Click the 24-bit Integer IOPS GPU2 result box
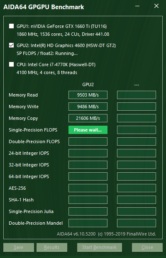The height and width of the screenshot is (258, 166). [x=88, y=153]
